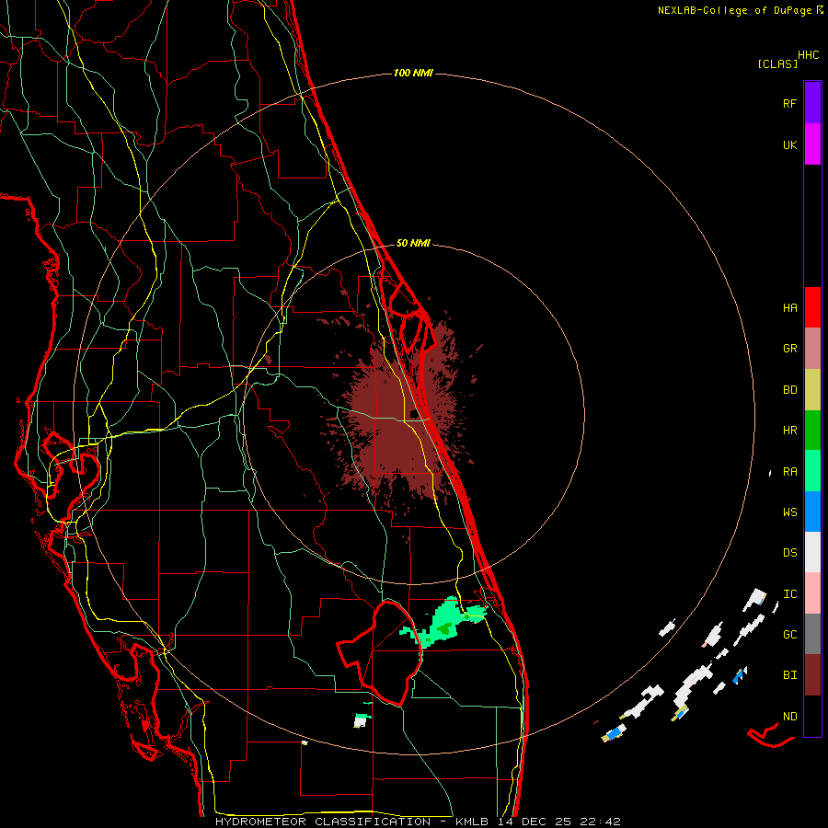The width and height of the screenshot is (828, 828).
Task: Click the 100 NMI range ring label
Action: coord(413,73)
